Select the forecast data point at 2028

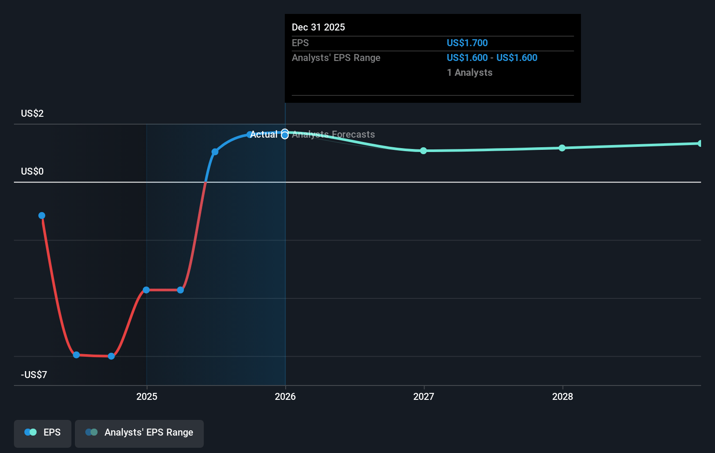click(x=562, y=148)
